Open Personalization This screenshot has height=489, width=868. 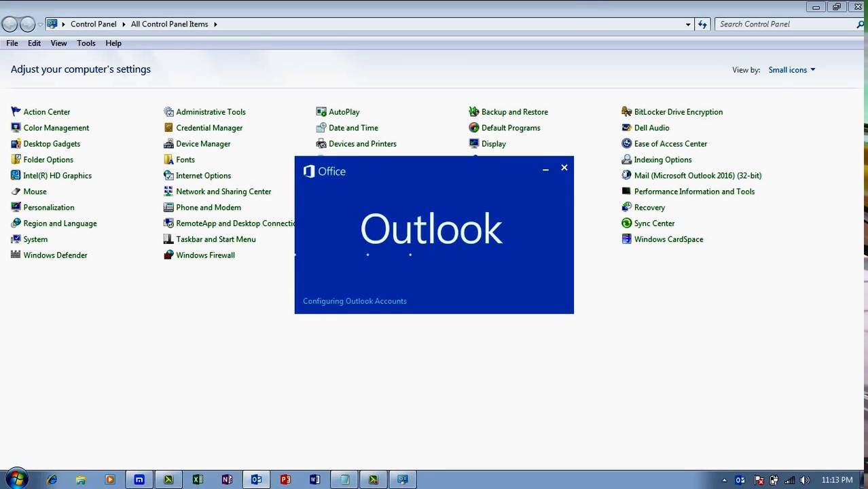click(x=43, y=207)
